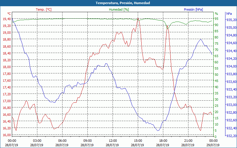Screen dimensions: 237x148
Task: Select the green Humedad [%] legend label
Action: [119, 9]
